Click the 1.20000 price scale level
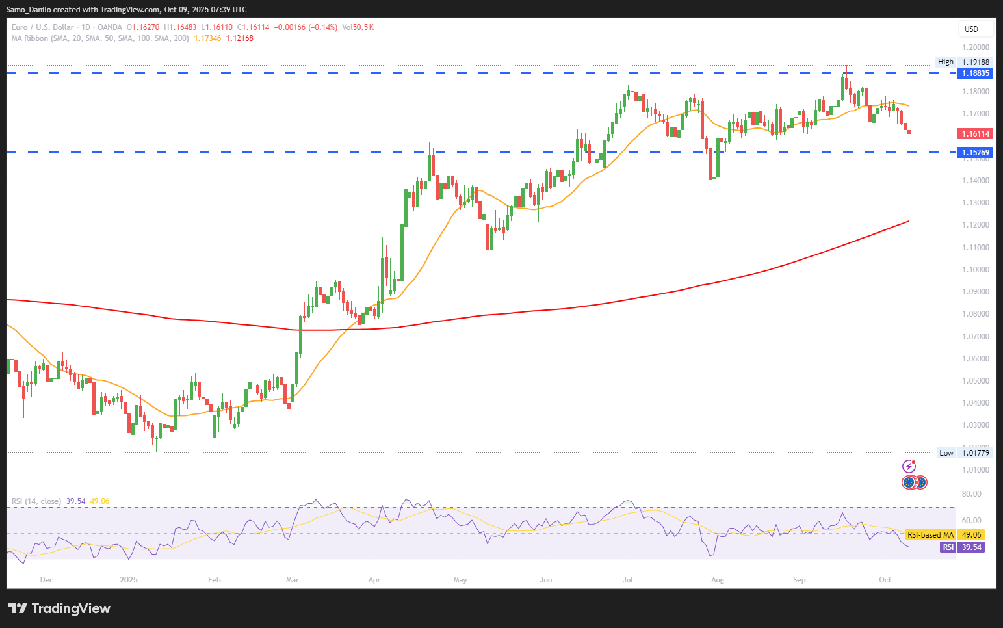 pyautogui.click(x=976, y=47)
